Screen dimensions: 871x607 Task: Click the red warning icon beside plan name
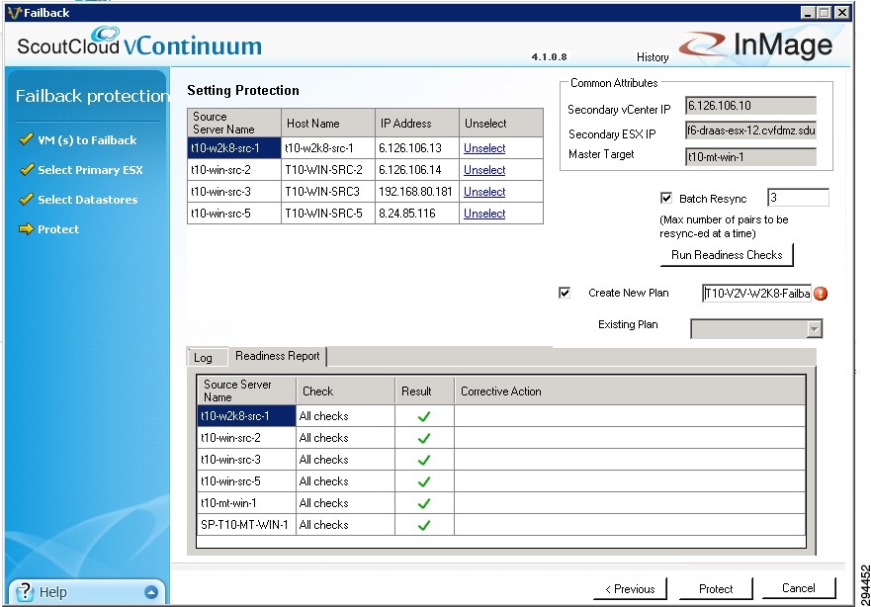tap(821, 294)
